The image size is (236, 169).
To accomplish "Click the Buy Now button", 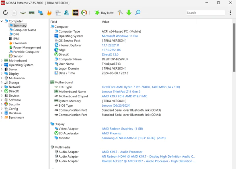I will tap(104, 13).
